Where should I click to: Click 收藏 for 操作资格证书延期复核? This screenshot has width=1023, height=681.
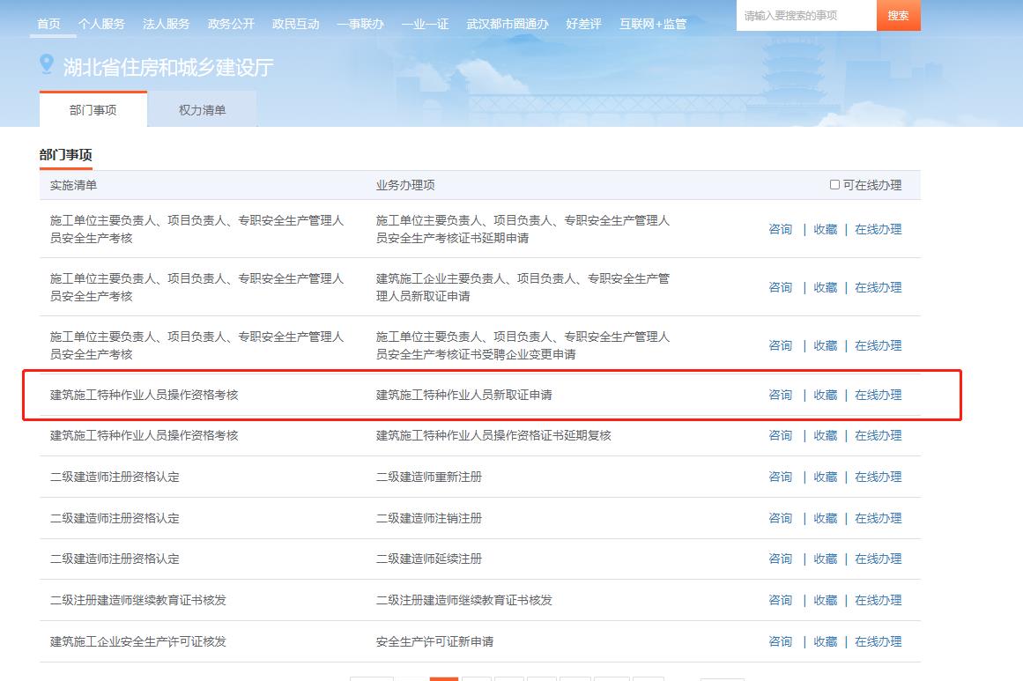(826, 436)
